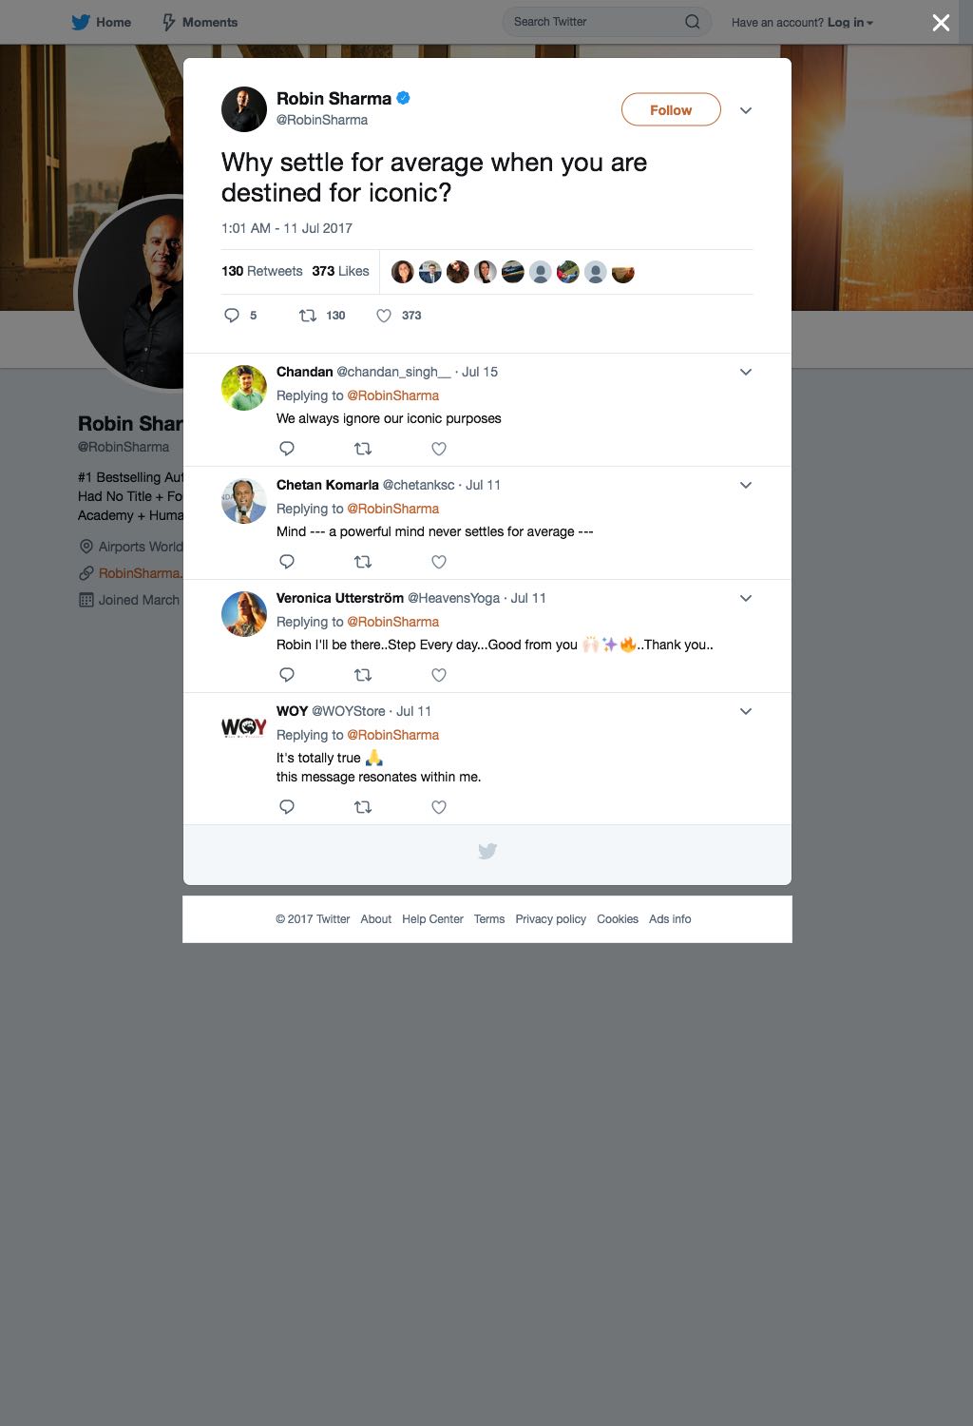Image resolution: width=973 pixels, height=1426 pixels.
Task: Open the Moments tab
Action: point(199,22)
